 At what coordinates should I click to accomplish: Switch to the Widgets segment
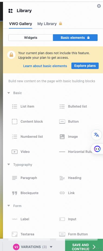[x=31, y=38]
